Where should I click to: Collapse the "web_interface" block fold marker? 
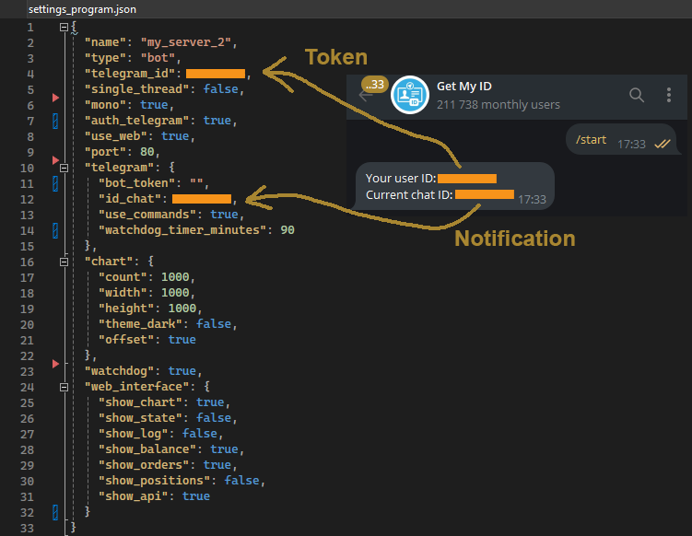(x=64, y=387)
